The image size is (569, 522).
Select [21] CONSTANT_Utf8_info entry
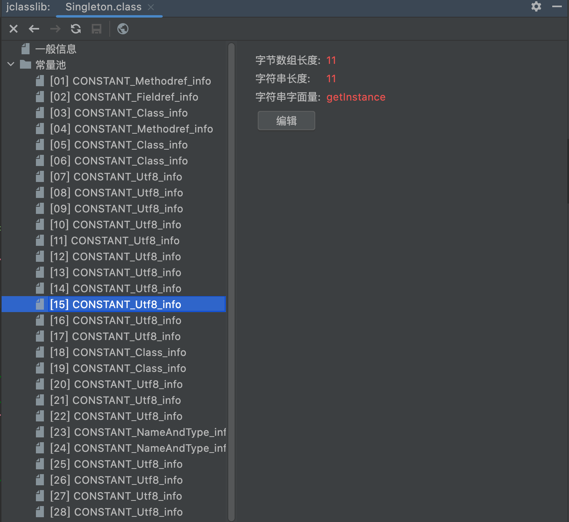pos(116,400)
